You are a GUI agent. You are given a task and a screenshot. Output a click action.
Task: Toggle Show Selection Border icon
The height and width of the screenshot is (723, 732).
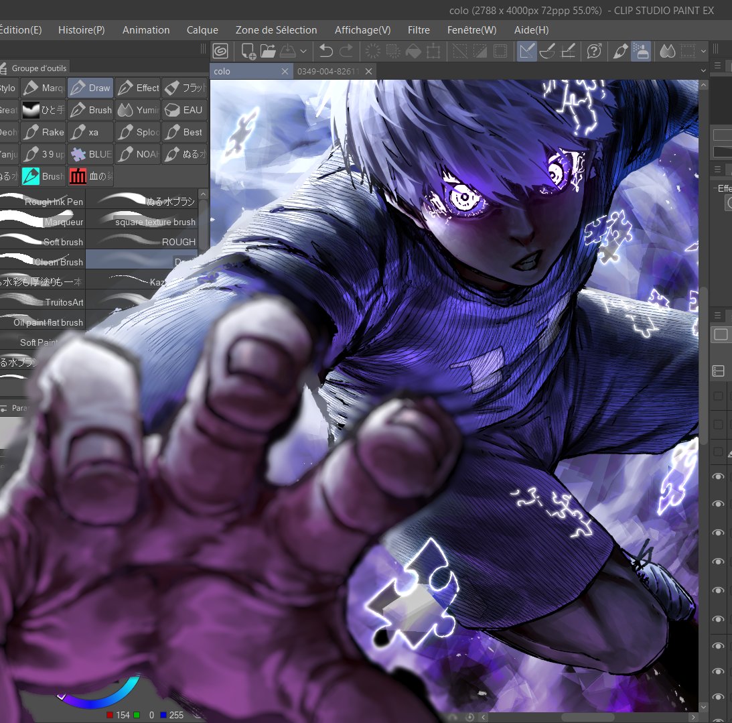click(x=688, y=51)
